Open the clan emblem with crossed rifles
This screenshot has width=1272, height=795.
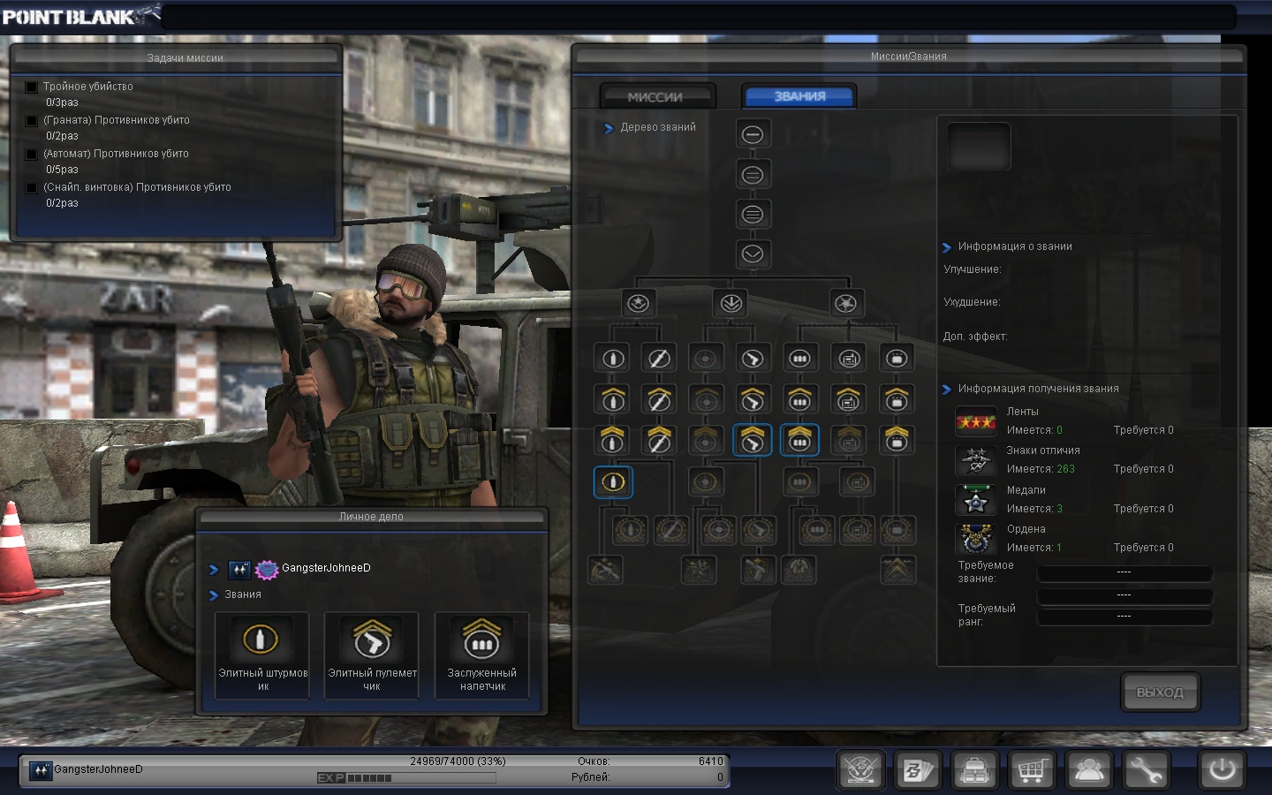(x=860, y=770)
